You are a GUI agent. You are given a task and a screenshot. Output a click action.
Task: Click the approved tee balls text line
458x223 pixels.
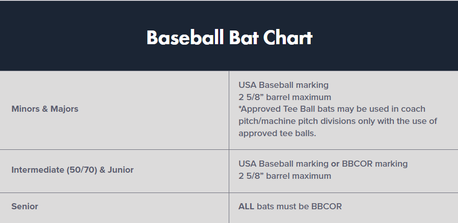(x=277, y=134)
